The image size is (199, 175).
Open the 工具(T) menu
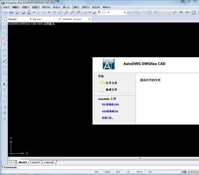[75, 7]
